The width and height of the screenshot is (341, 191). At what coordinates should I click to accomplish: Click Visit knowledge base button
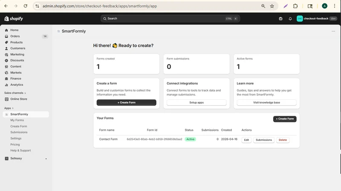[x=266, y=102]
